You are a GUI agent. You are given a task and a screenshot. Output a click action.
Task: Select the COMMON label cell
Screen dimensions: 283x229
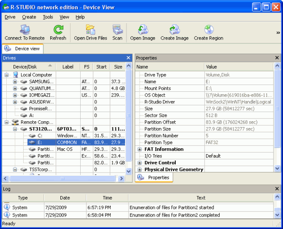click(68, 143)
